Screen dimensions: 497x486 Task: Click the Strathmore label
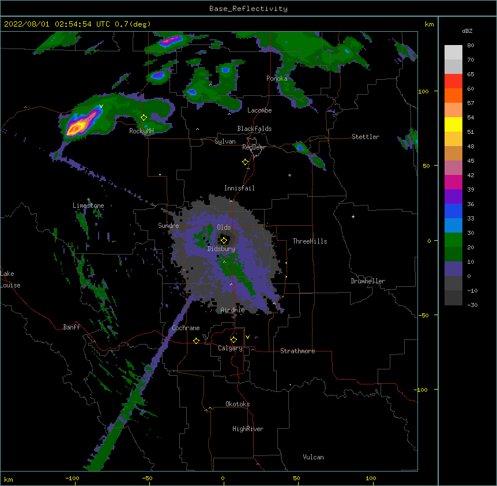298,351
